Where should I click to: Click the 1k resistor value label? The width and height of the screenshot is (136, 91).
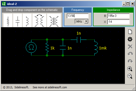pos(52,48)
